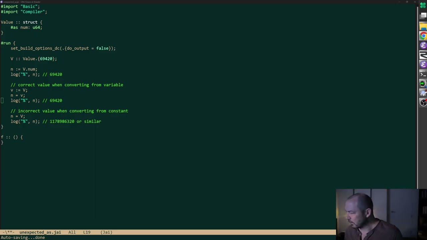
Task: Click the Emacs icon in the title bar
Action: point(2,2)
